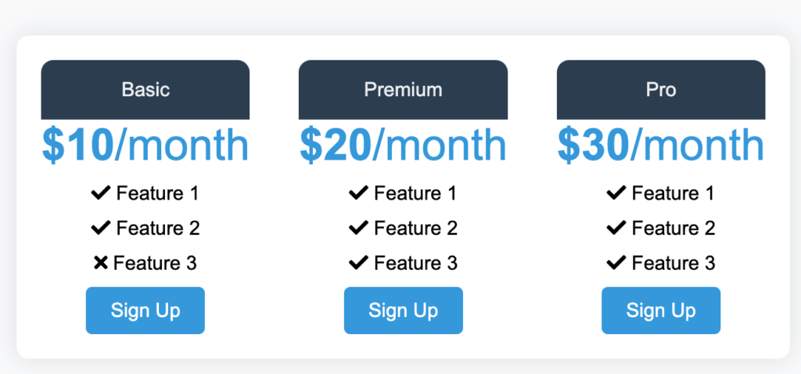Select the Pro plan header

point(661,89)
